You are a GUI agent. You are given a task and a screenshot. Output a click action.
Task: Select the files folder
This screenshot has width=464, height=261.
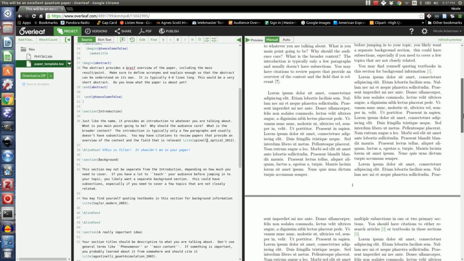click(28, 49)
